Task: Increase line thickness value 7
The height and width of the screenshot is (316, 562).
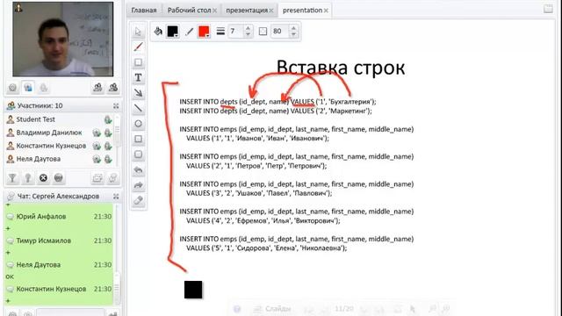Action: [248, 28]
